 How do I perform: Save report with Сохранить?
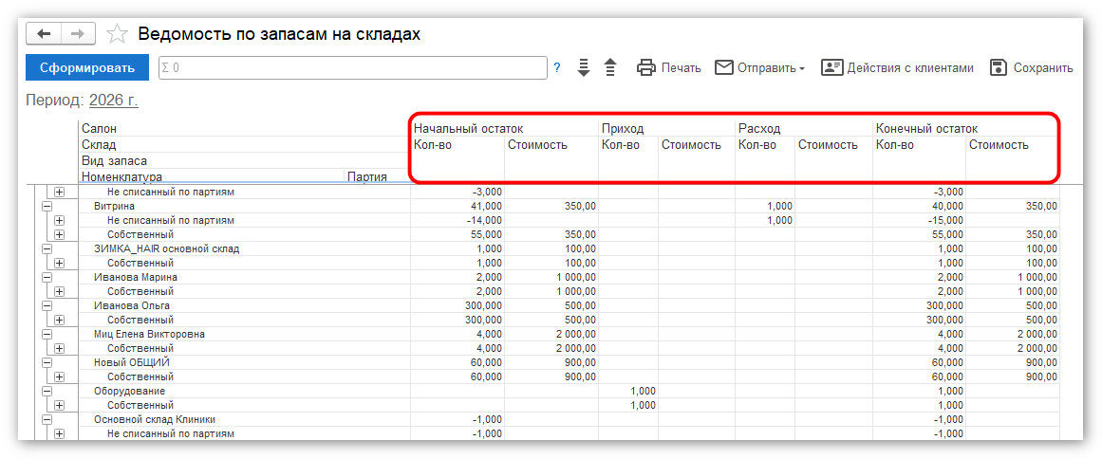[1031, 68]
